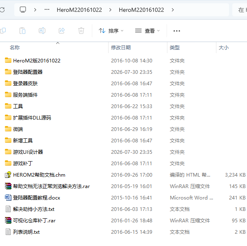The height and width of the screenshot is (246, 247).
Task: Sort by the 类型 column header
Action: coord(175,48)
